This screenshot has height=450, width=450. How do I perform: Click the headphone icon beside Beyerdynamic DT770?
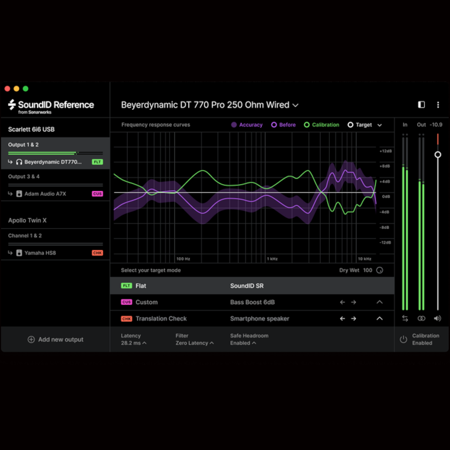point(19,162)
